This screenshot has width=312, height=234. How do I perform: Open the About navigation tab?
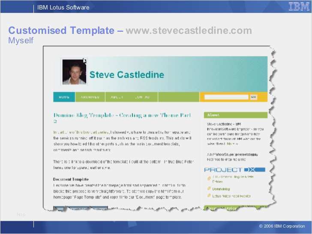click(x=117, y=97)
